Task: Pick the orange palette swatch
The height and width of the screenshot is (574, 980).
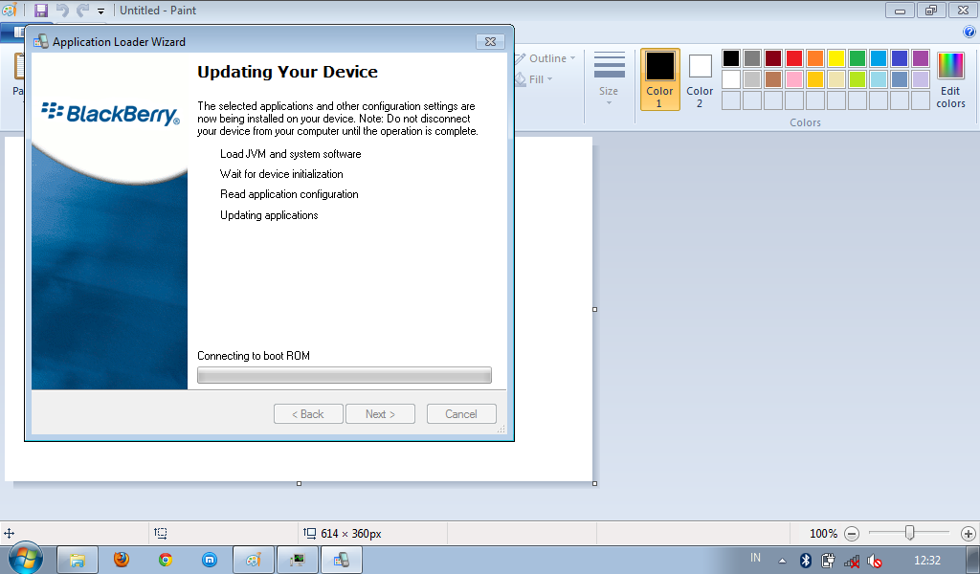Action: point(815,58)
